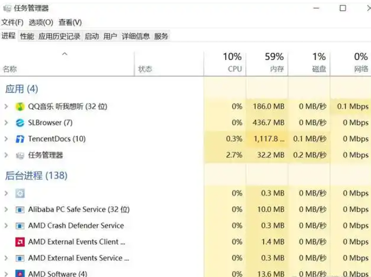The image size is (371, 277).
Task: Select the red AMD External Events Client icon
Action: pos(20,242)
